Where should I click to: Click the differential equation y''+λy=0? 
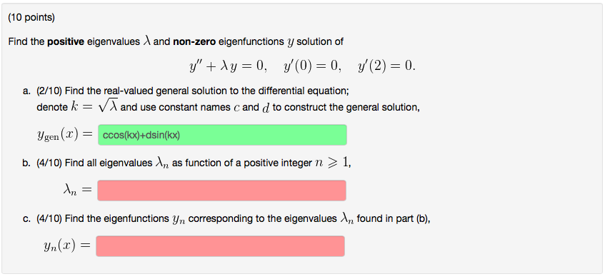pyautogui.click(x=228, y=66)
